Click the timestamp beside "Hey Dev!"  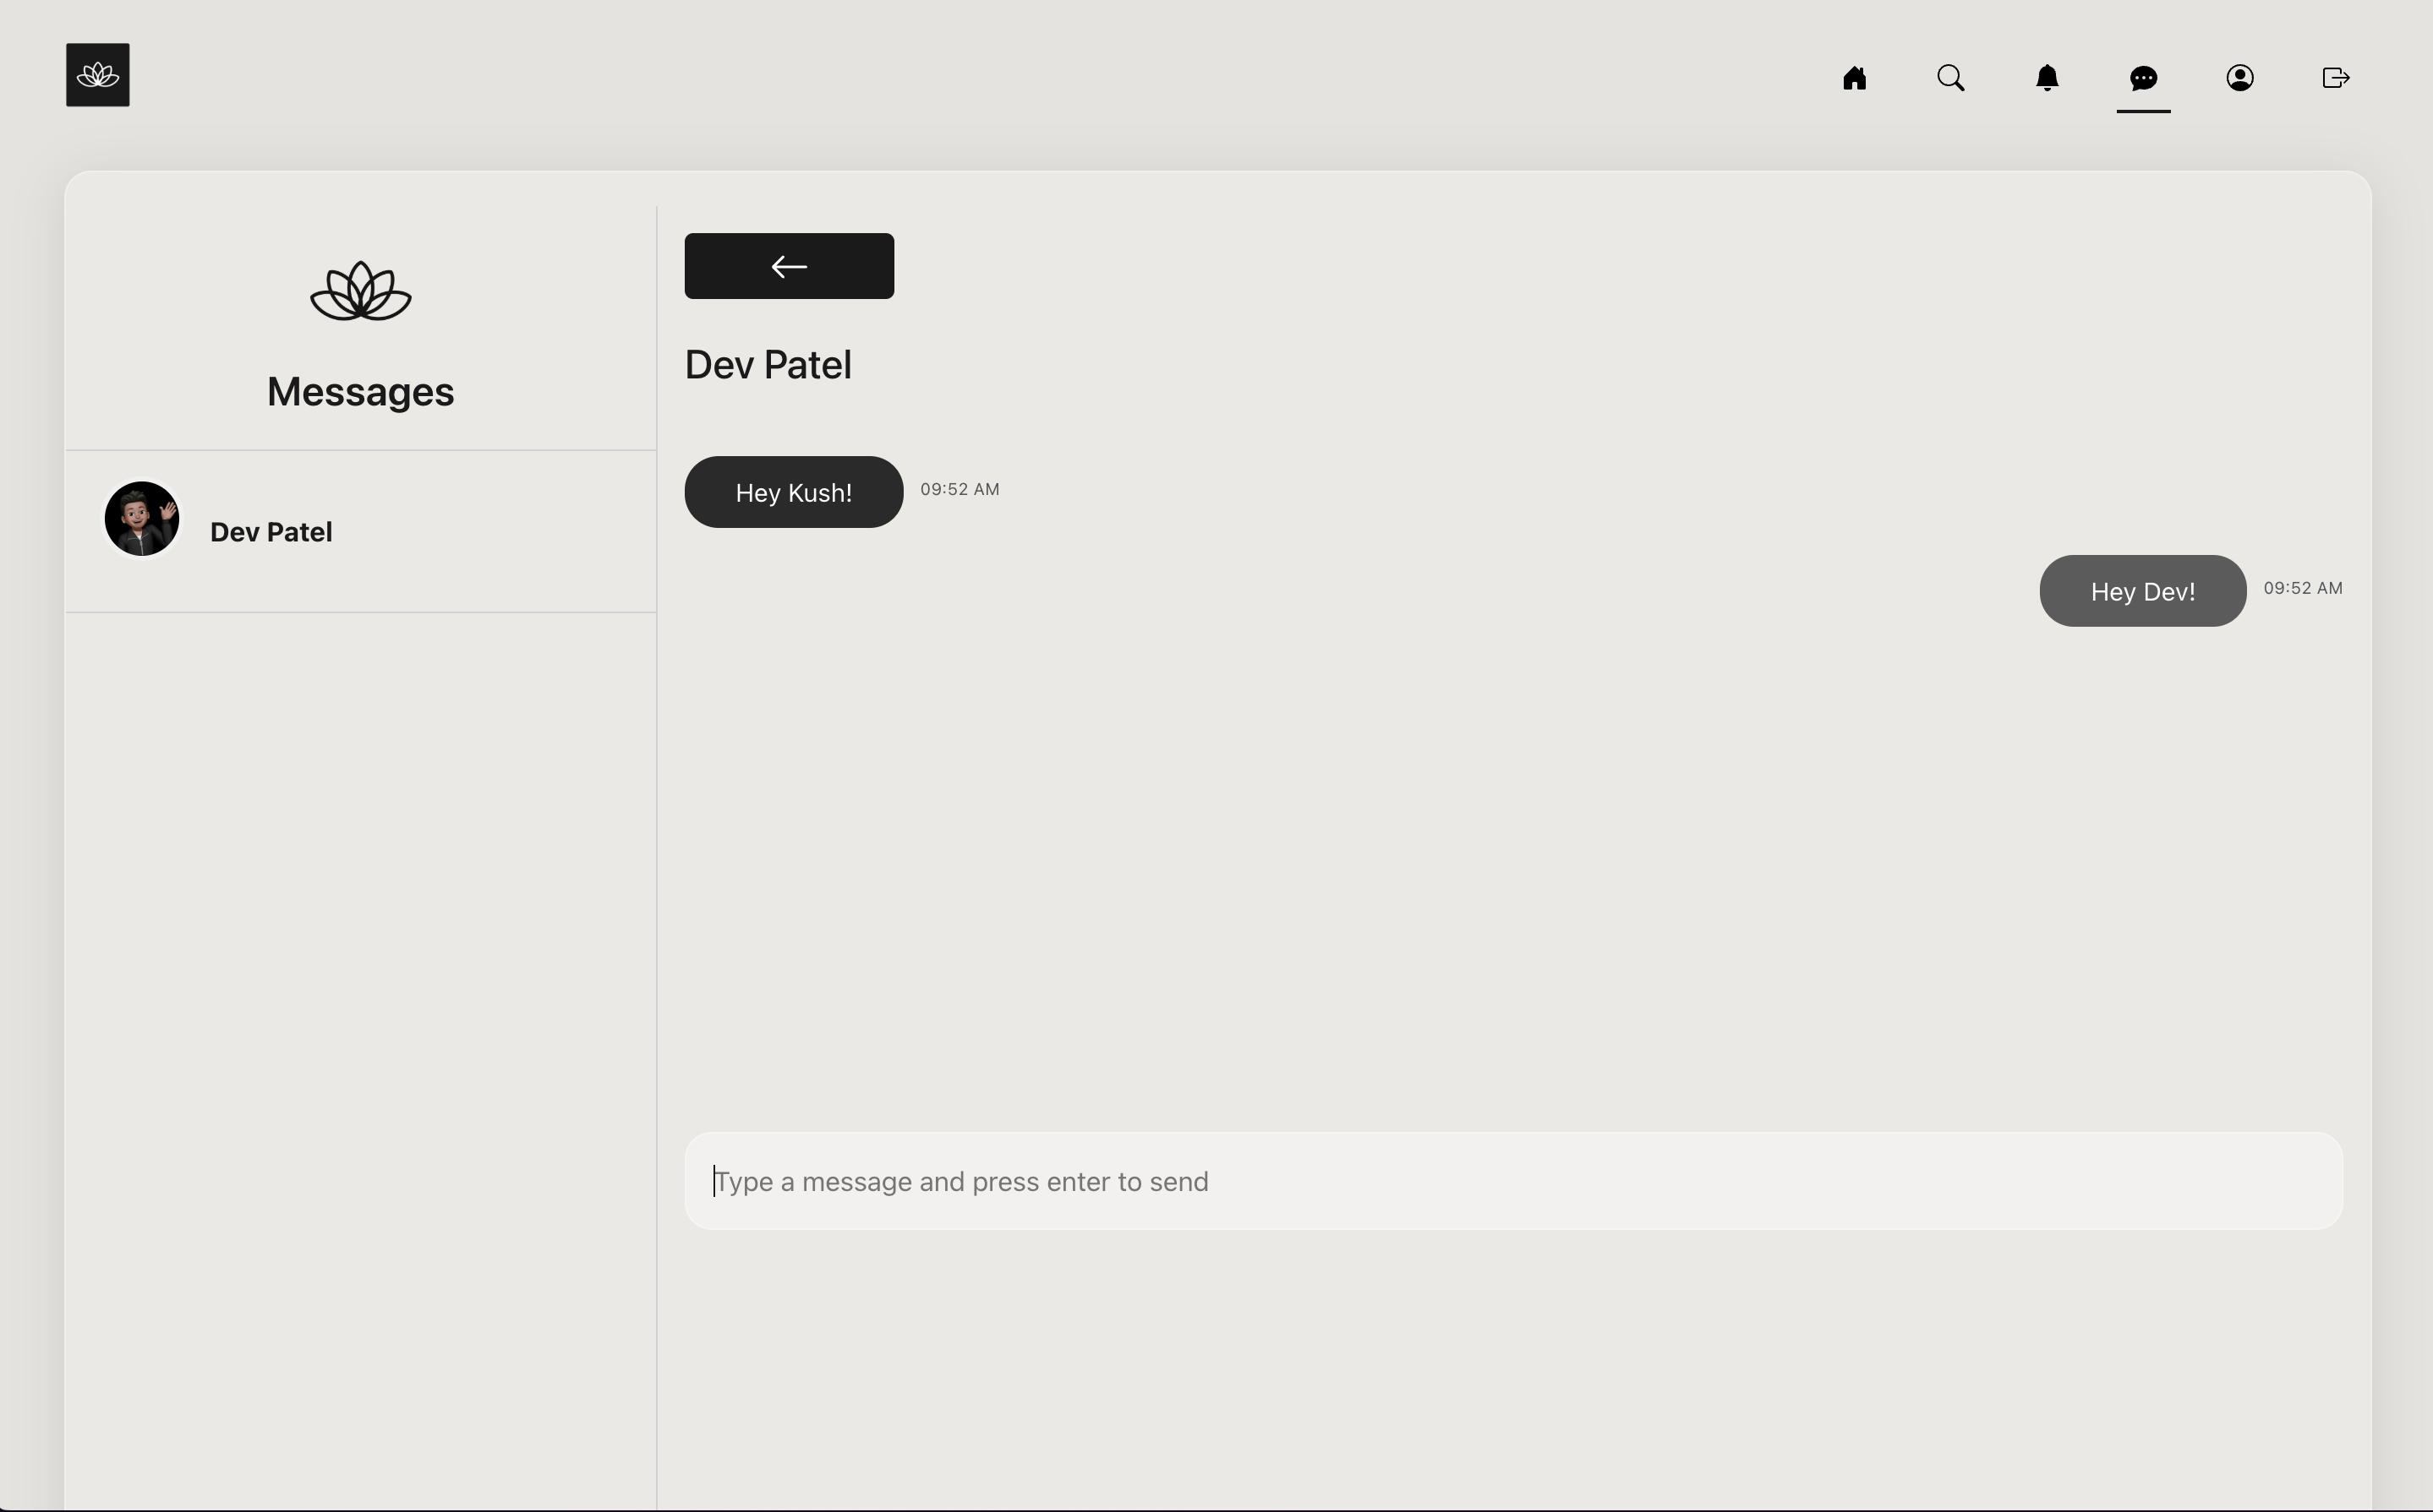2302,588
